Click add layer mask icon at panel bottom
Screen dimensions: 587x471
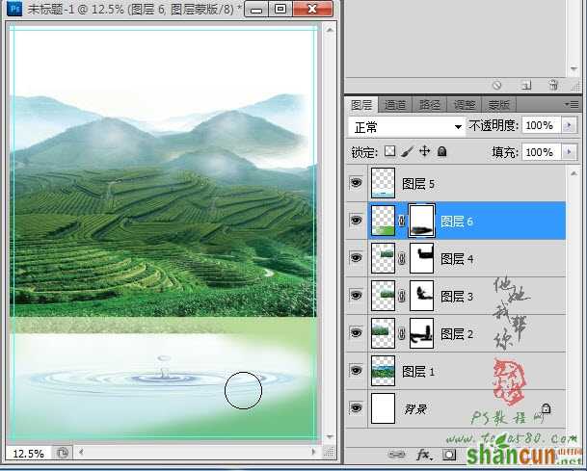[449, 455]
